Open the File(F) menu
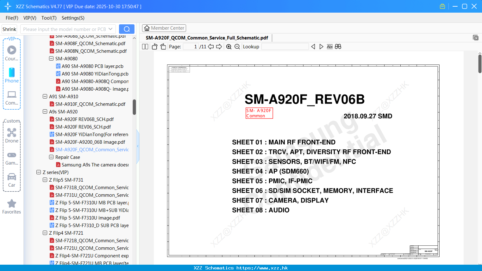The width and height of the screenshot is (482, 271). [x=12, y=18]
